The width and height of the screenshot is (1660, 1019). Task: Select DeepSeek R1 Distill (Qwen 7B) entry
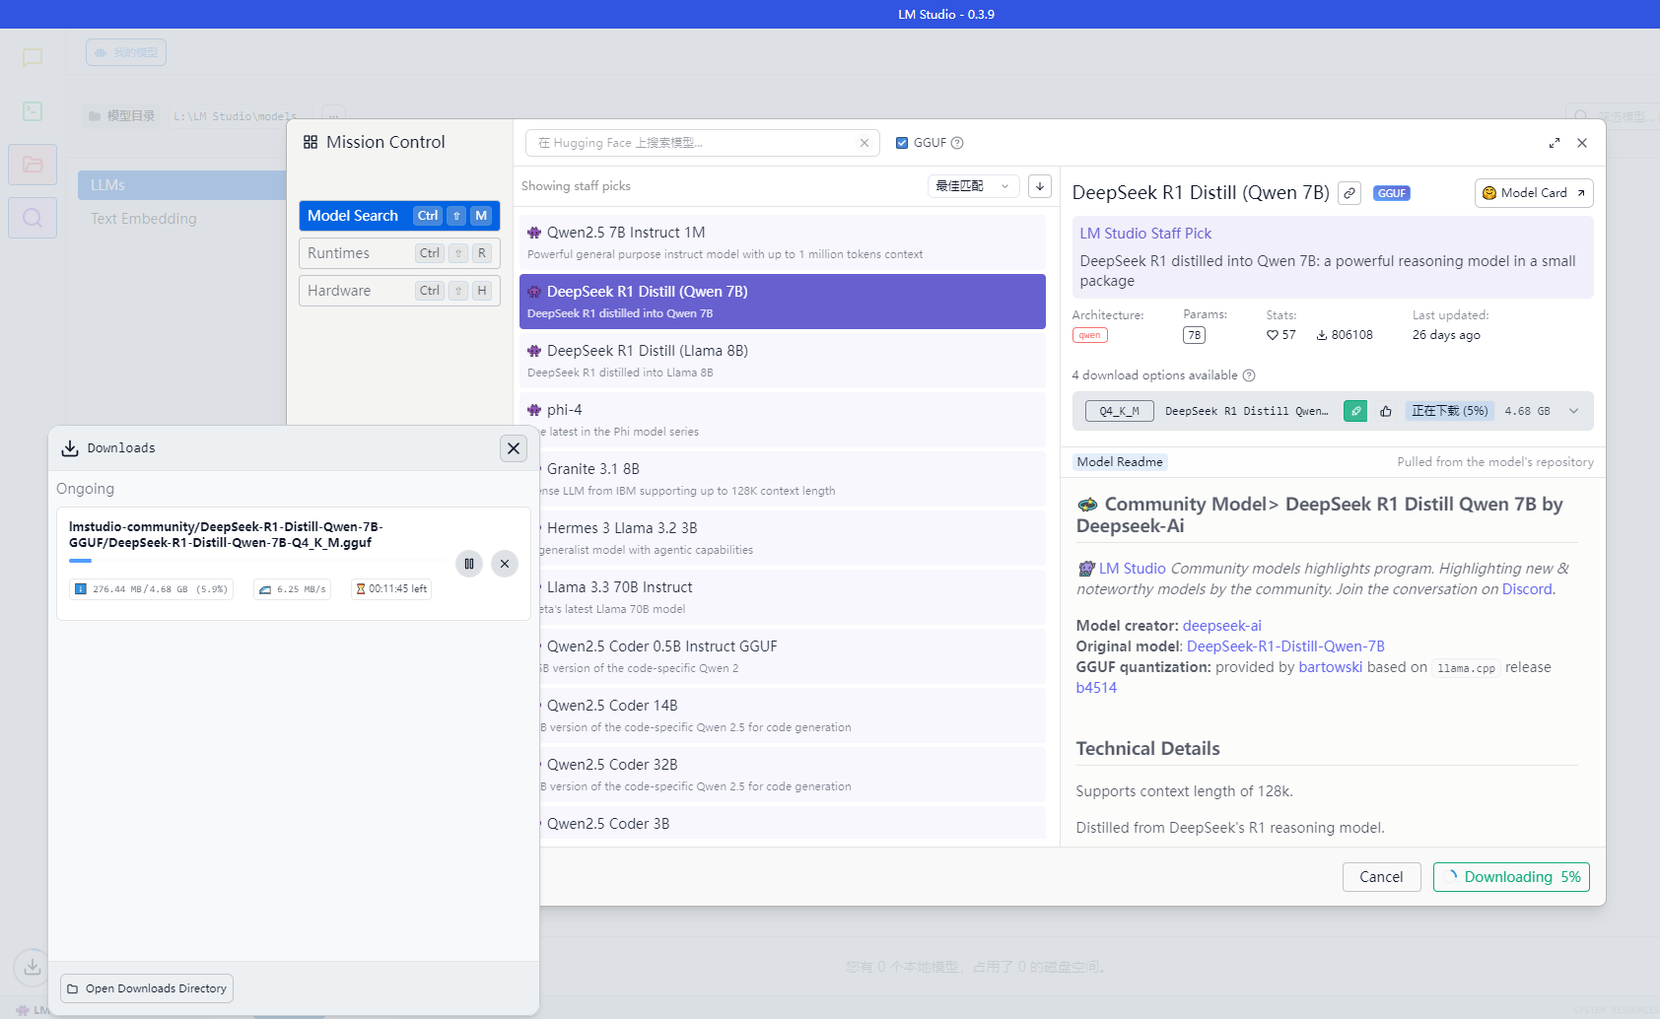783,302
